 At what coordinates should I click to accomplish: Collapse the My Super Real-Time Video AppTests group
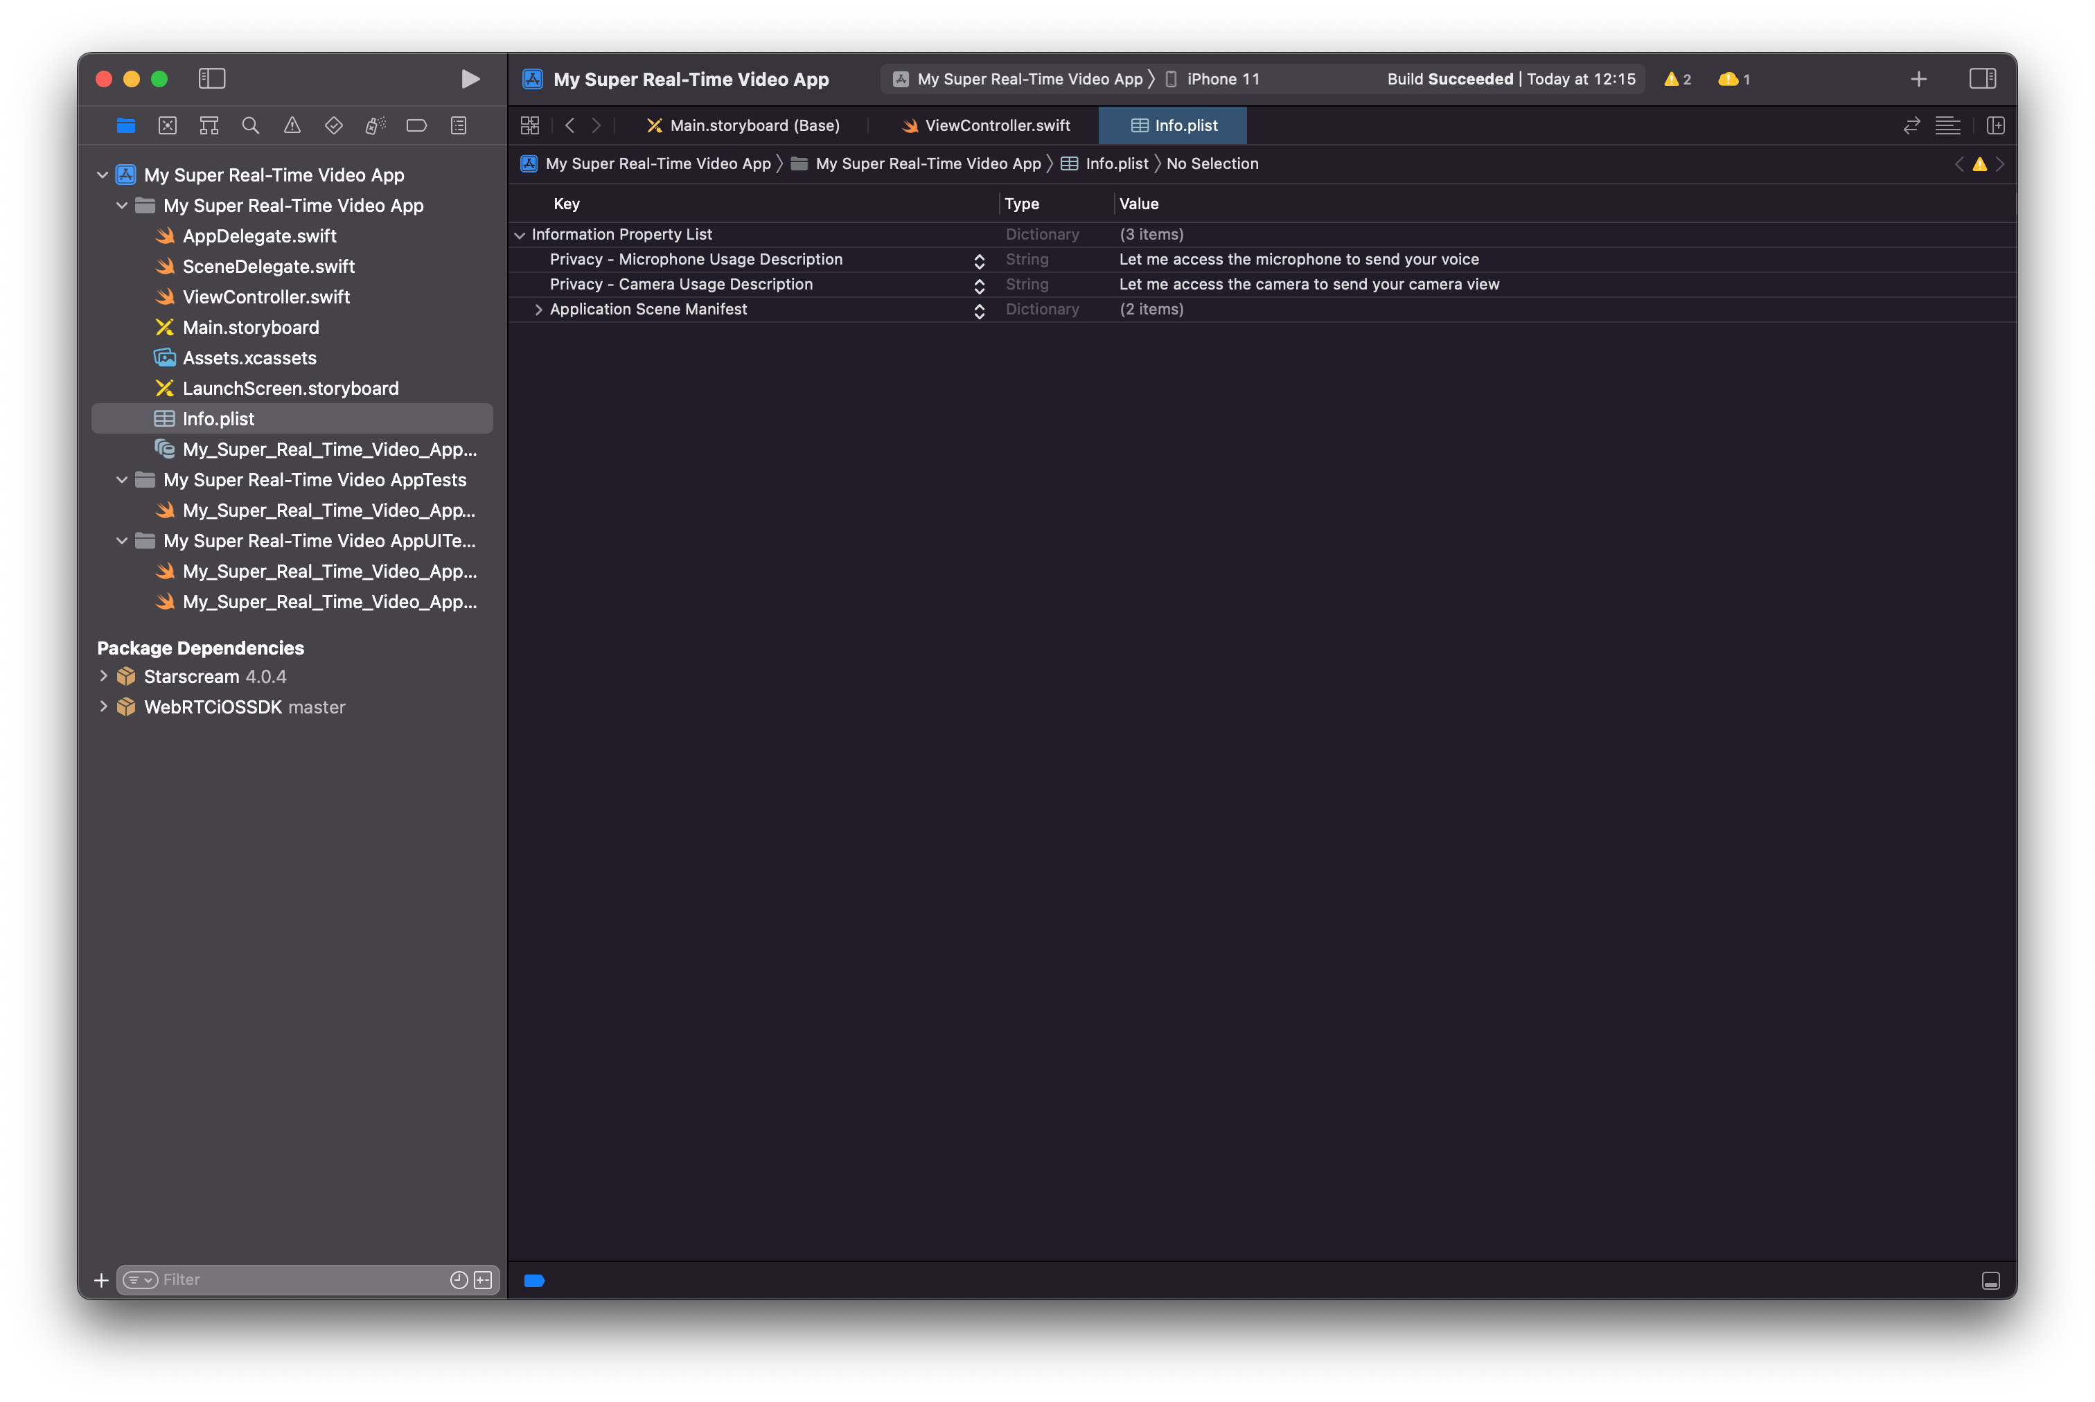click(122, 480)
